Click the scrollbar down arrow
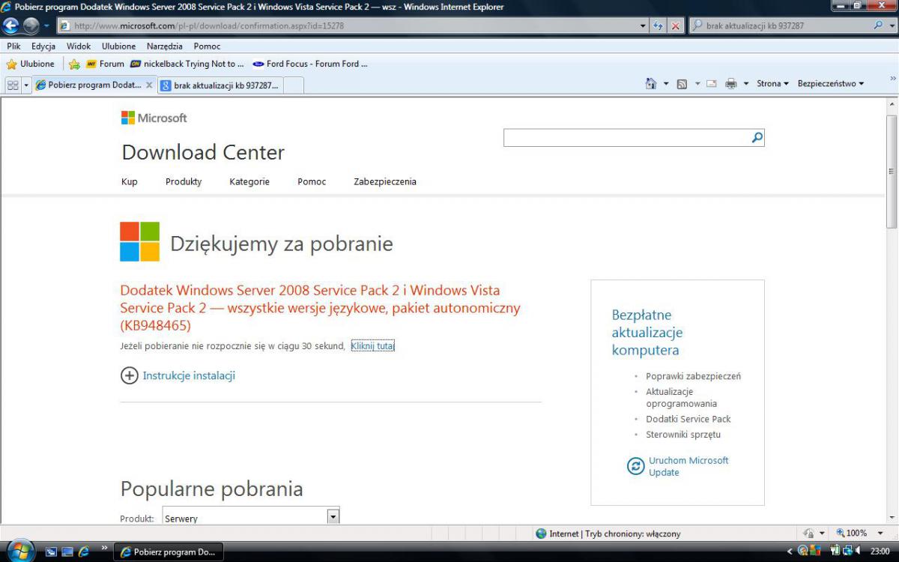Screen dimensions: 899x562 point(892,517)
